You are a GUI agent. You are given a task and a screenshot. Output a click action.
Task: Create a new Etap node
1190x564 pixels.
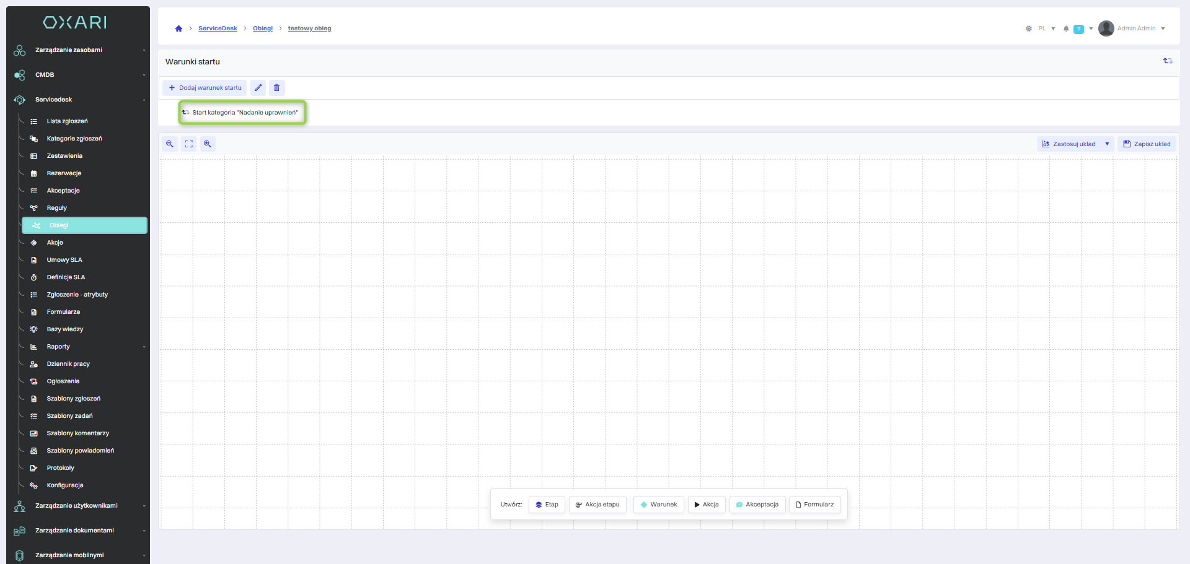[547, 505]
